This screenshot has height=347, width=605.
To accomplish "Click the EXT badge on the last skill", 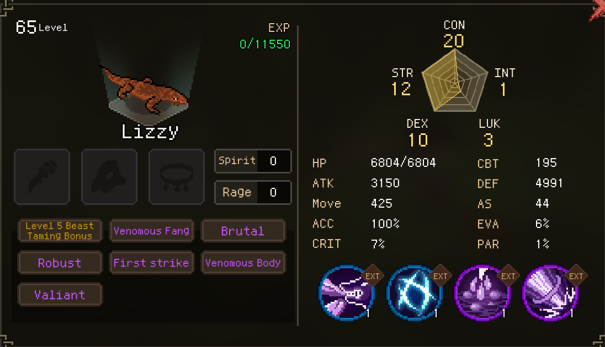I will (x=576, y=276).
